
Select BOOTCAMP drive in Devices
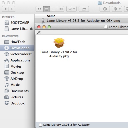(x=17, y=23)
